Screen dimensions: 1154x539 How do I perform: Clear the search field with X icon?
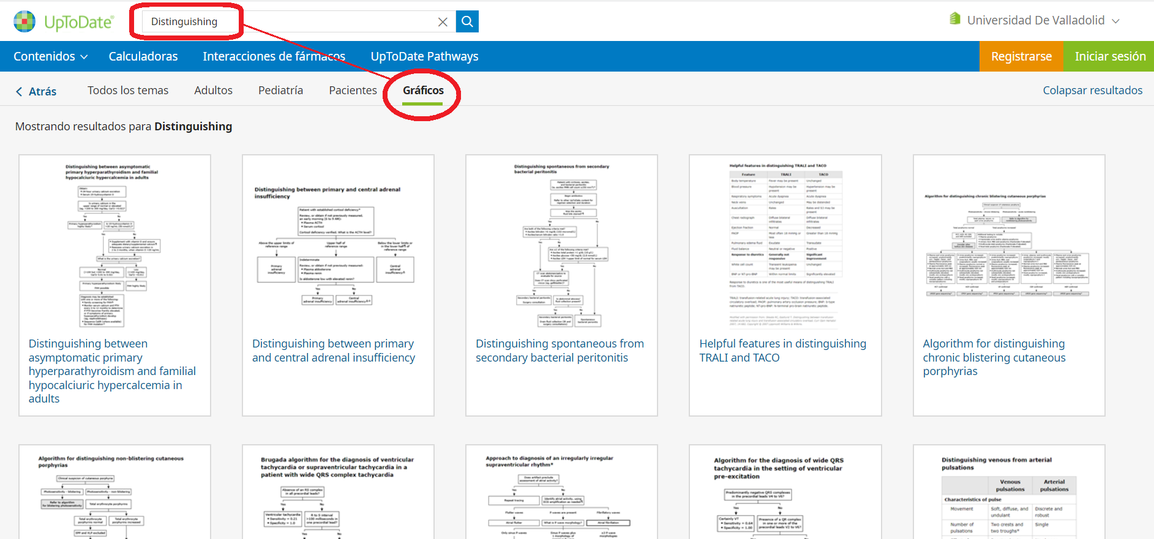[443, 22]
